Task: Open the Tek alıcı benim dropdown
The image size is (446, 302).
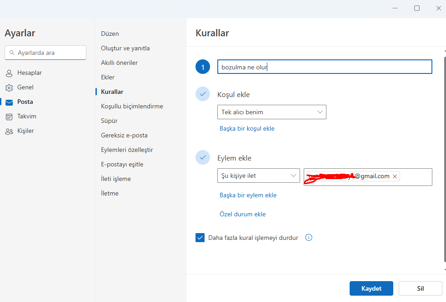Action: click(x=271, y=112)
